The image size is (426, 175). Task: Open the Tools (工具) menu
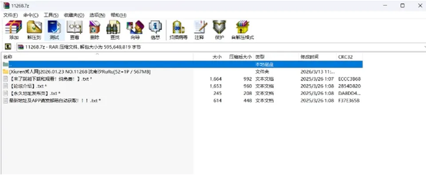point(51,15)
